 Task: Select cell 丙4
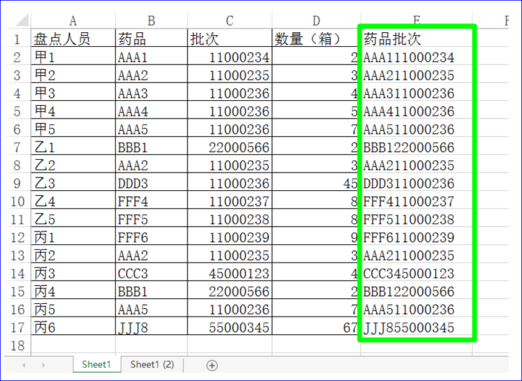[x=73, y=291]
